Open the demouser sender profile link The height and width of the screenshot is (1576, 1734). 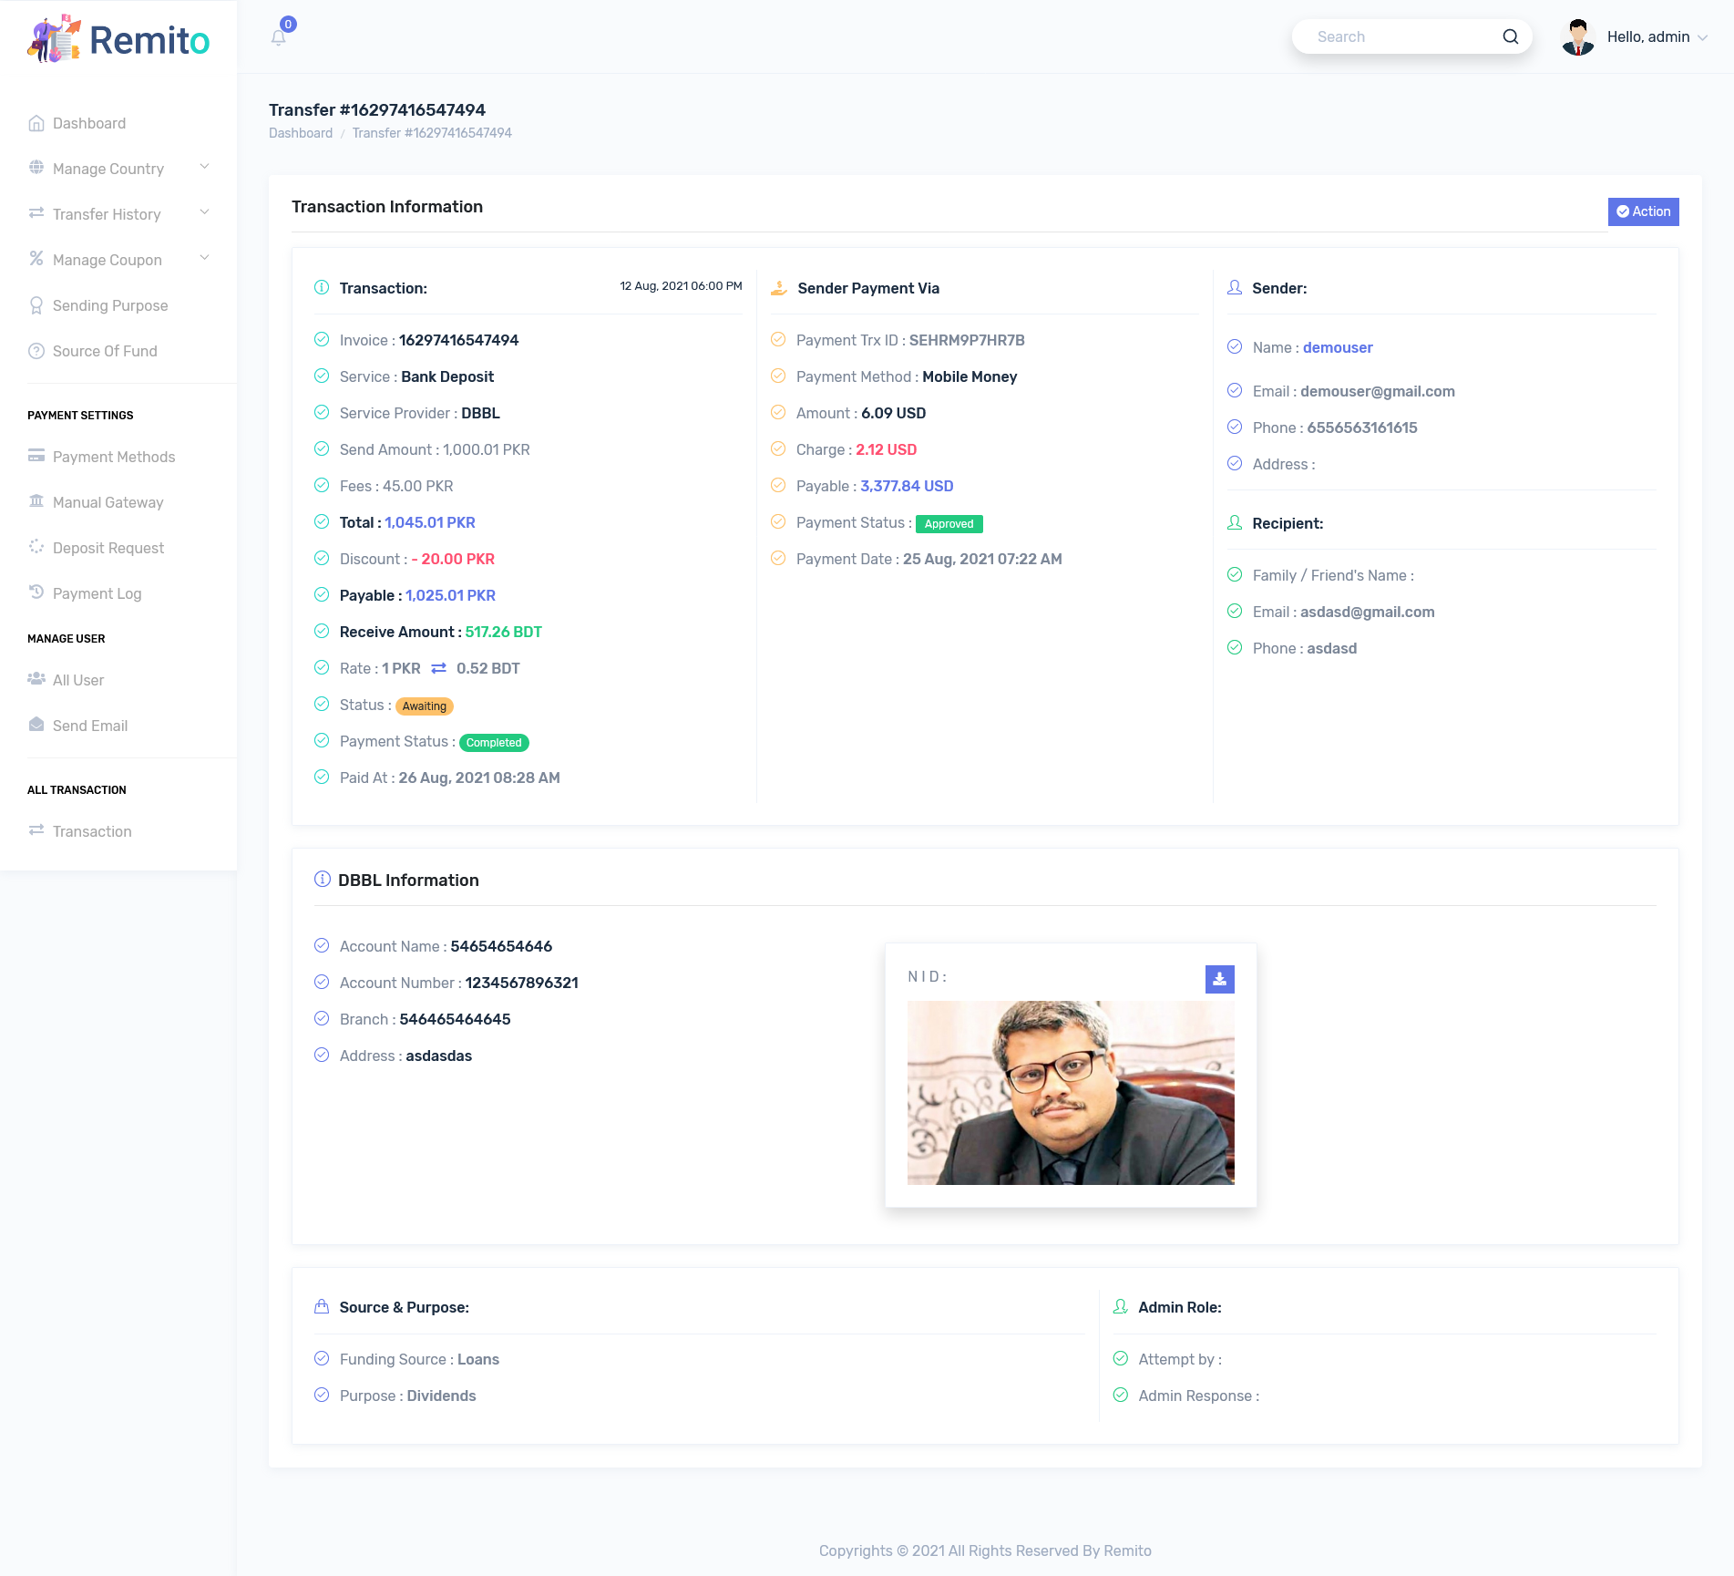coord(1337,347)
